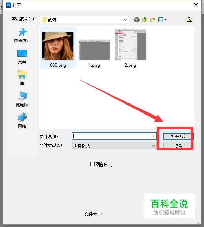Select 此电脑 in the sidebar
Viewport: 204px width, 227px height.
(22, 99)
